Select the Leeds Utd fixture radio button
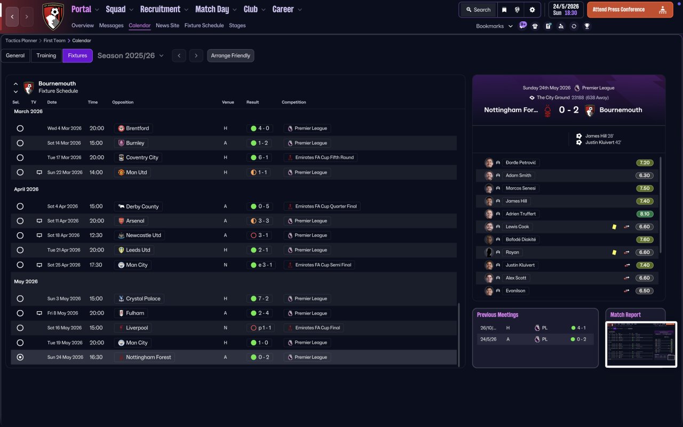 20,250
